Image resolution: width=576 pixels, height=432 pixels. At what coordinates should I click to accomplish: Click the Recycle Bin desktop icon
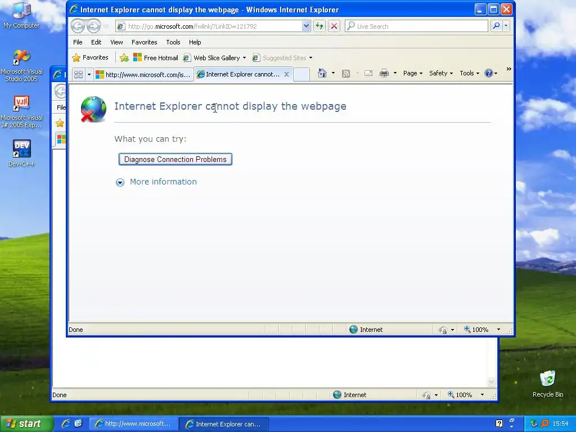[548, 384]
